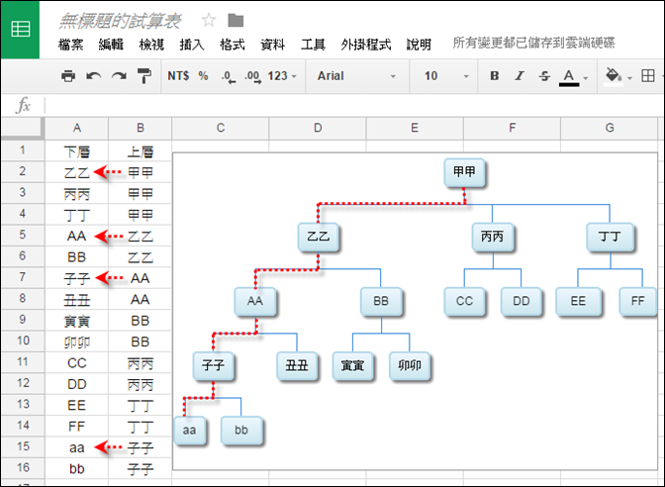Open the Google Sheets home icon
The height and width of the screenshot is (487, 665).
tap(20, 30)
